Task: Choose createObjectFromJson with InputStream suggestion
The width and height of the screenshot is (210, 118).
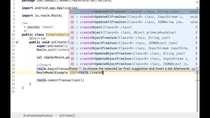Action: pos(134,48)
